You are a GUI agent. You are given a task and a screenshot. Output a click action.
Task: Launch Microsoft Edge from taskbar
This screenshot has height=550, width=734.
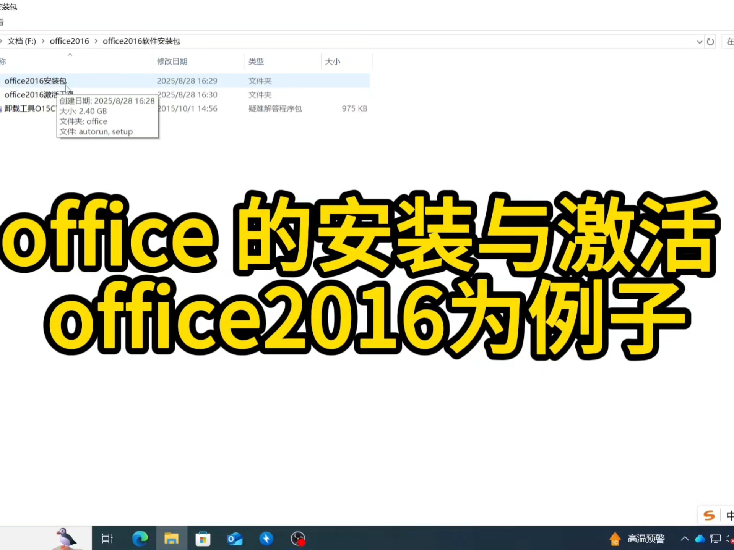coord(140,539)
